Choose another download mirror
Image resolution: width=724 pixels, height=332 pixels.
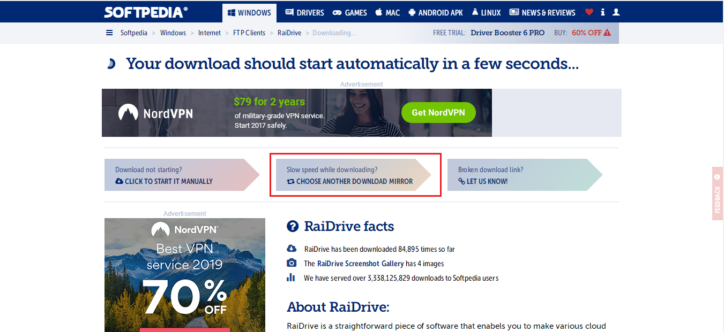pos(350,181)
